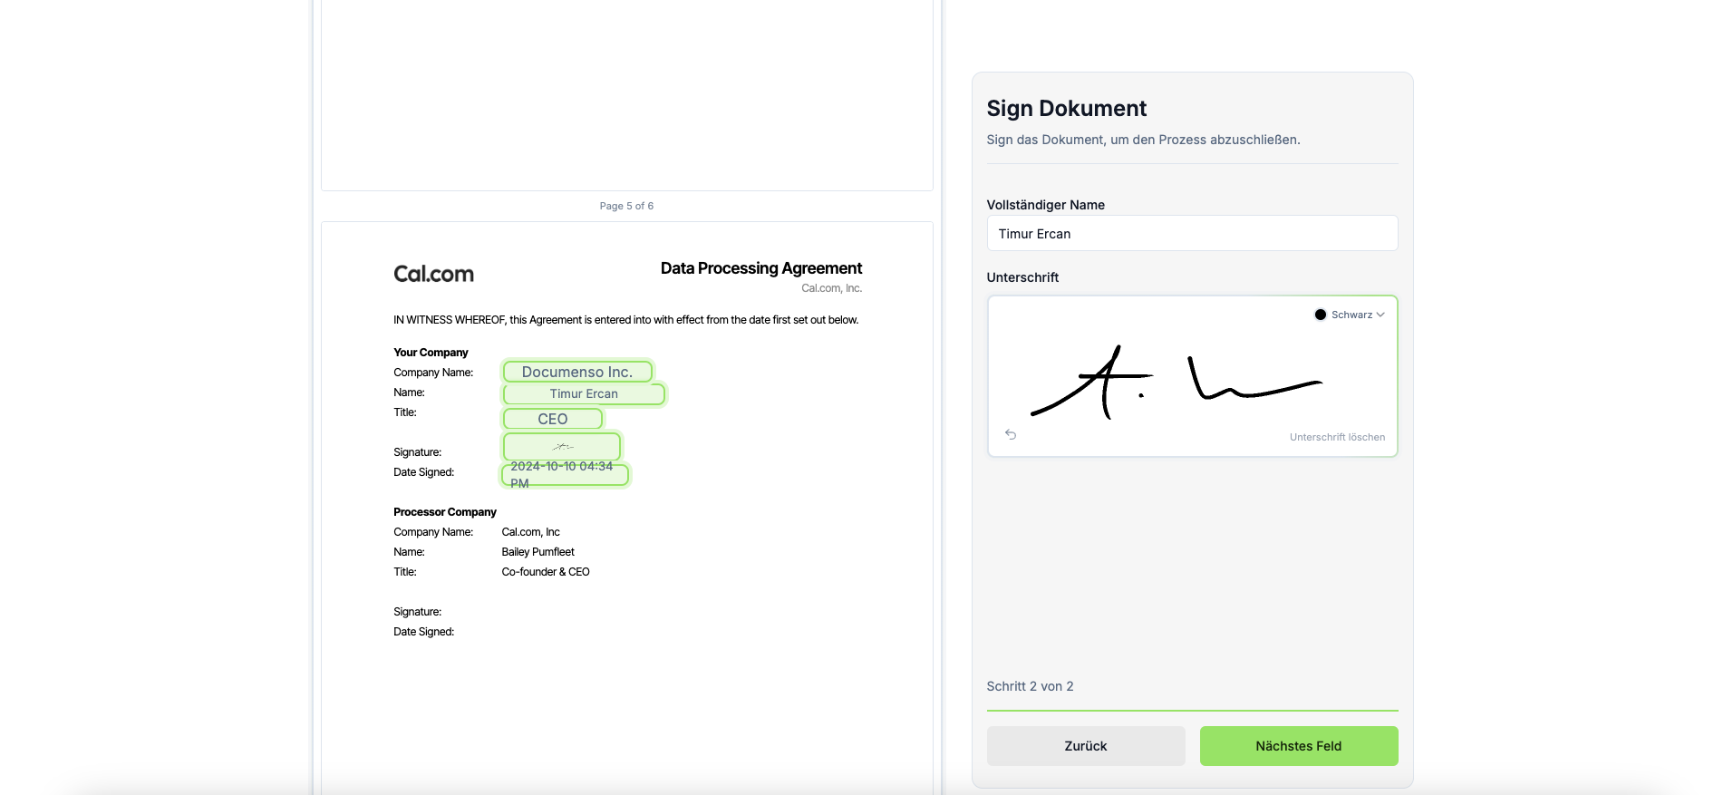
Task: Click the black color dot swatch
Action: pyautogui.click(x=1321, y=315)
